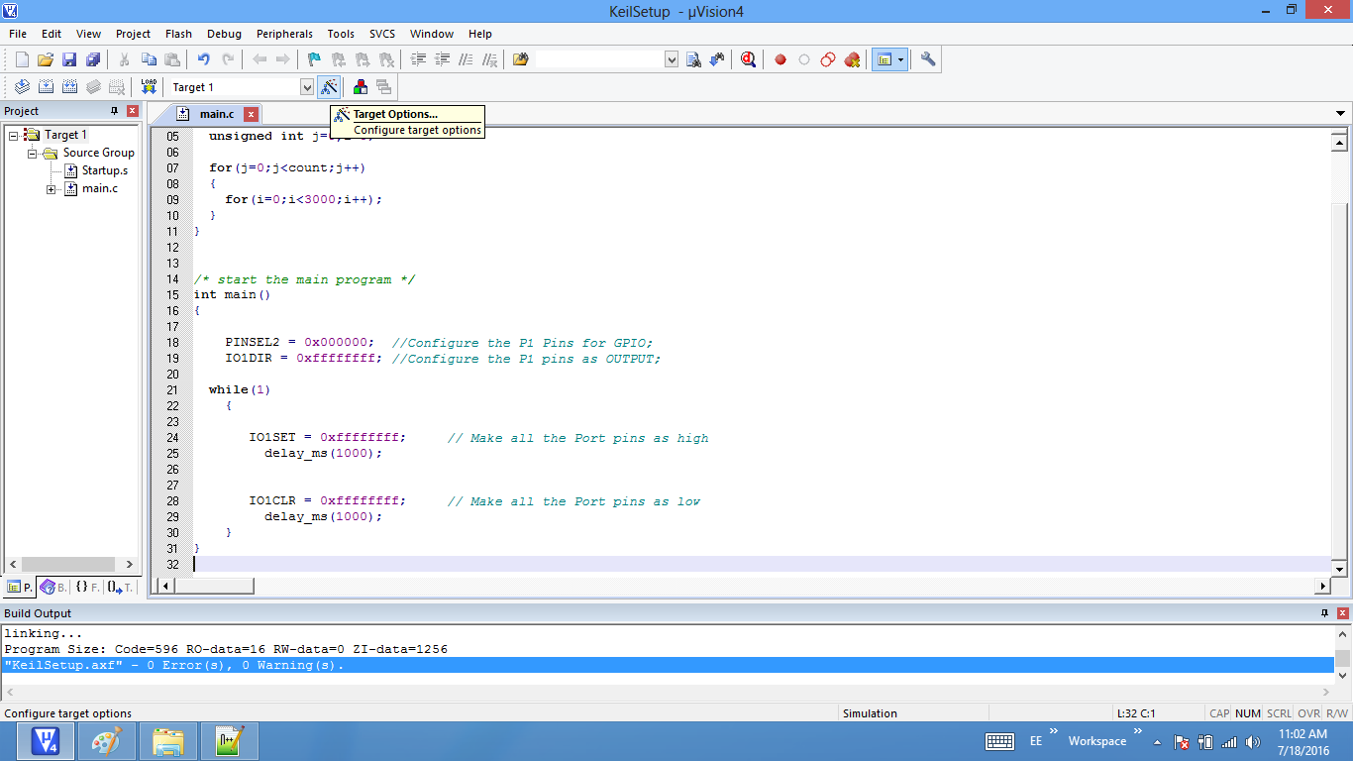Select the '0 Error(s), 0 Warning(s)' output line
Image resolution: width=1353 pixels, height=761 pixels.
coord(668,666)
